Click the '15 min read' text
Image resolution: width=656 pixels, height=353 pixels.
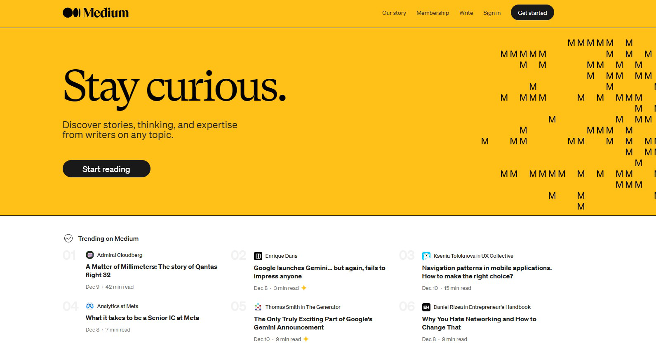[x=457, y=288]
